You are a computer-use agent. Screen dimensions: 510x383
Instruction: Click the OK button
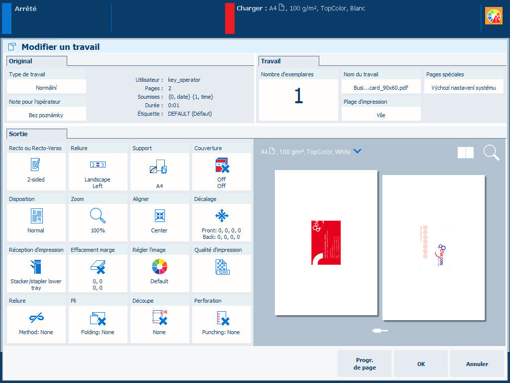[421, 364]
